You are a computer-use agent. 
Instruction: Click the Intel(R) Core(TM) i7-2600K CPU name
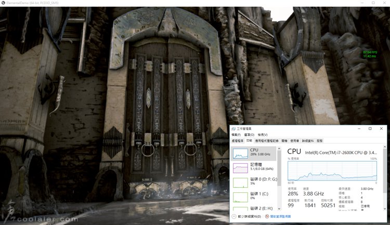341,152
